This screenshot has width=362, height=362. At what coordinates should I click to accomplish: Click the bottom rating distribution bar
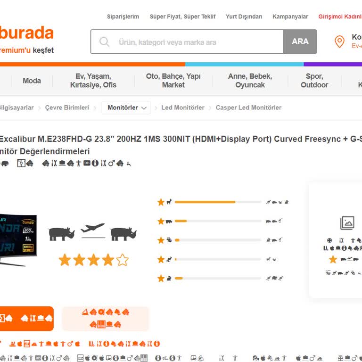(x=218, y=278)
